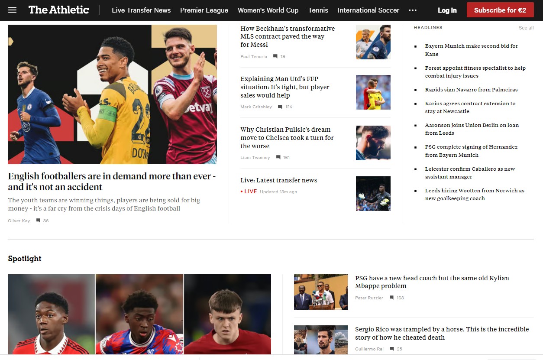Open Leeds hiring Wootten headline
543x360 pixels.
coord(475,195)
